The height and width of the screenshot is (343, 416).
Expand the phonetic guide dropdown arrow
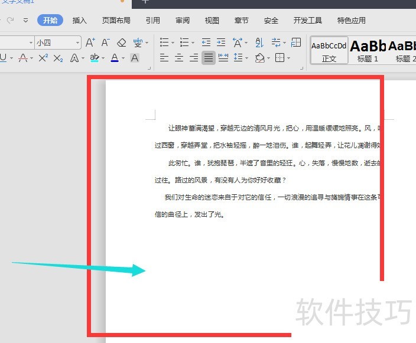147,43
